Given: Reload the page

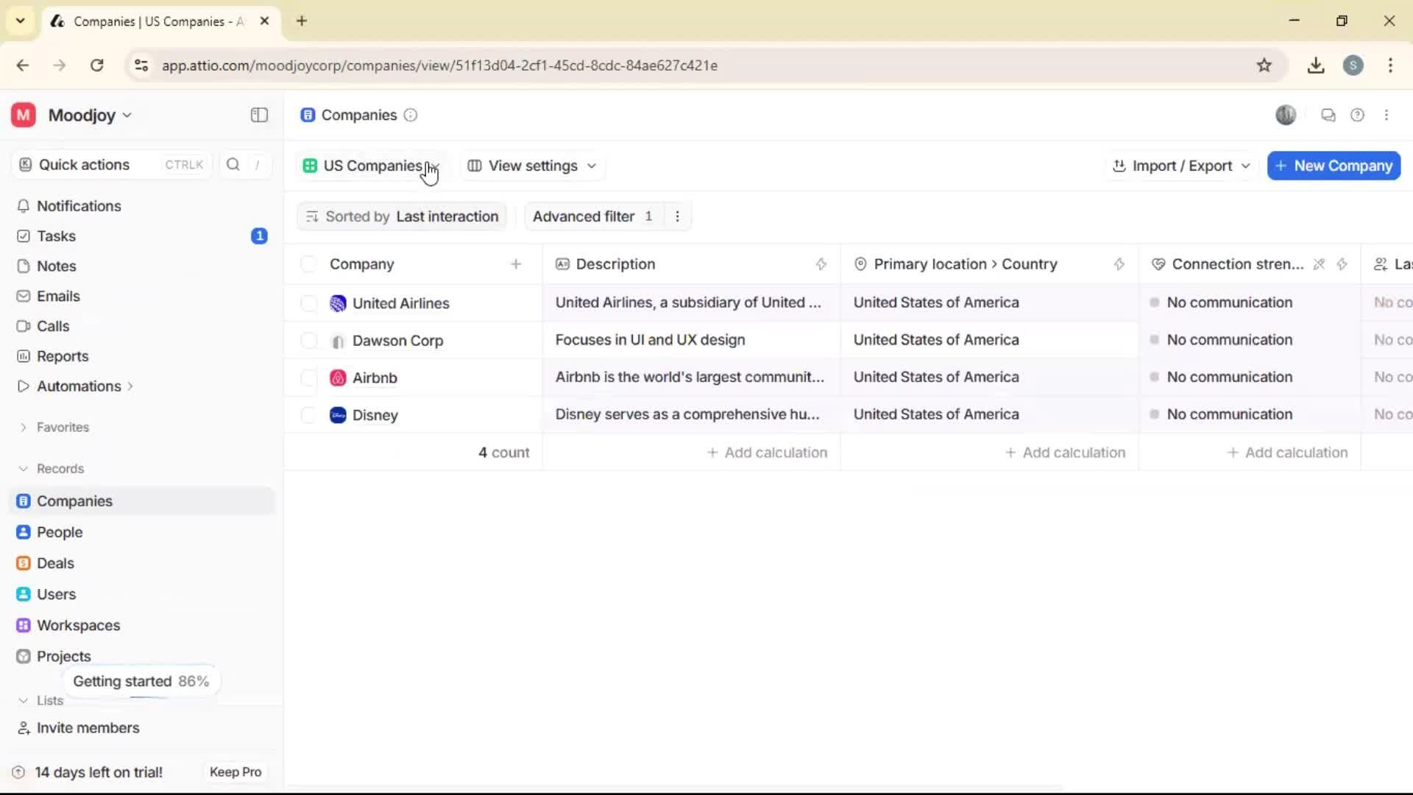Looking at the screenshot, I should pyautogui.click(x=96, y=66).
